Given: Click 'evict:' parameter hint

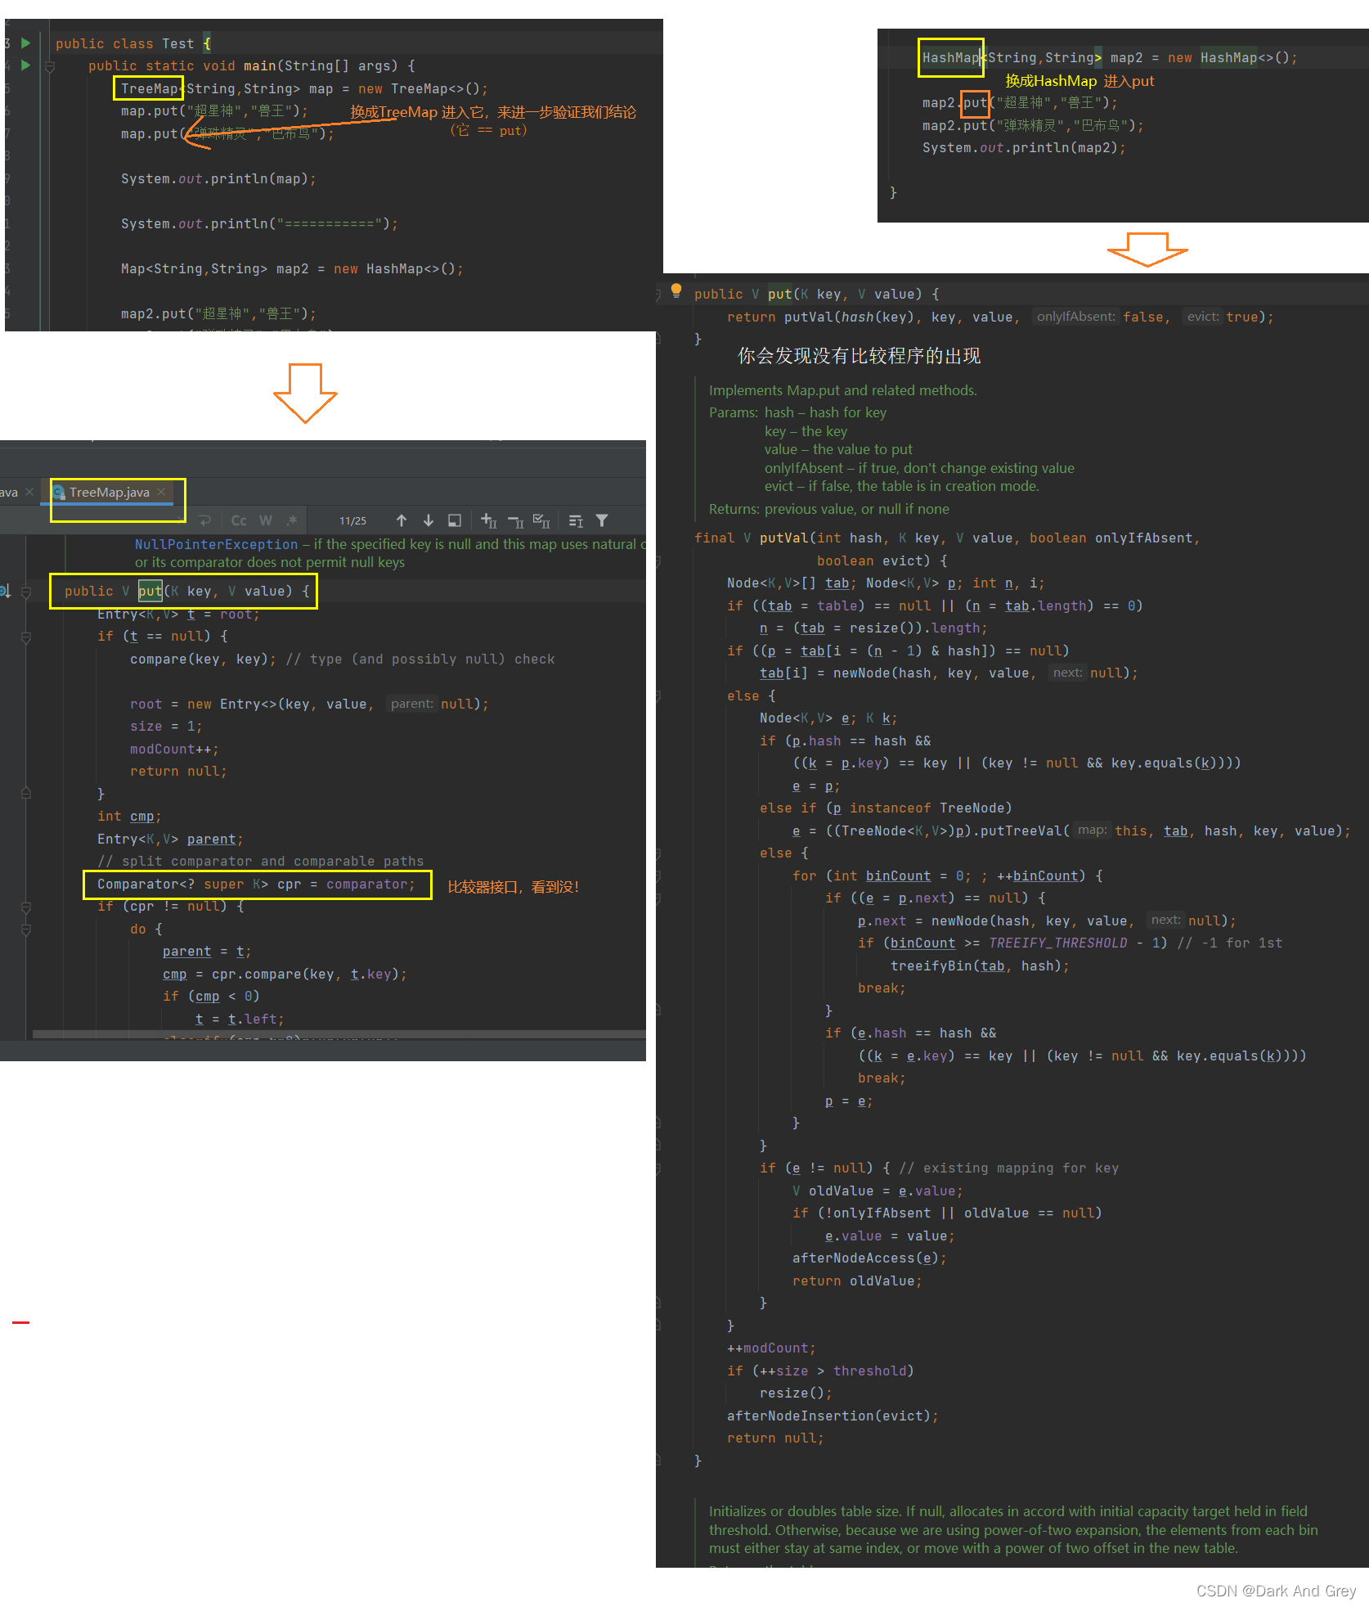Looking at the screenshot, I should [x=1202, y=317].
